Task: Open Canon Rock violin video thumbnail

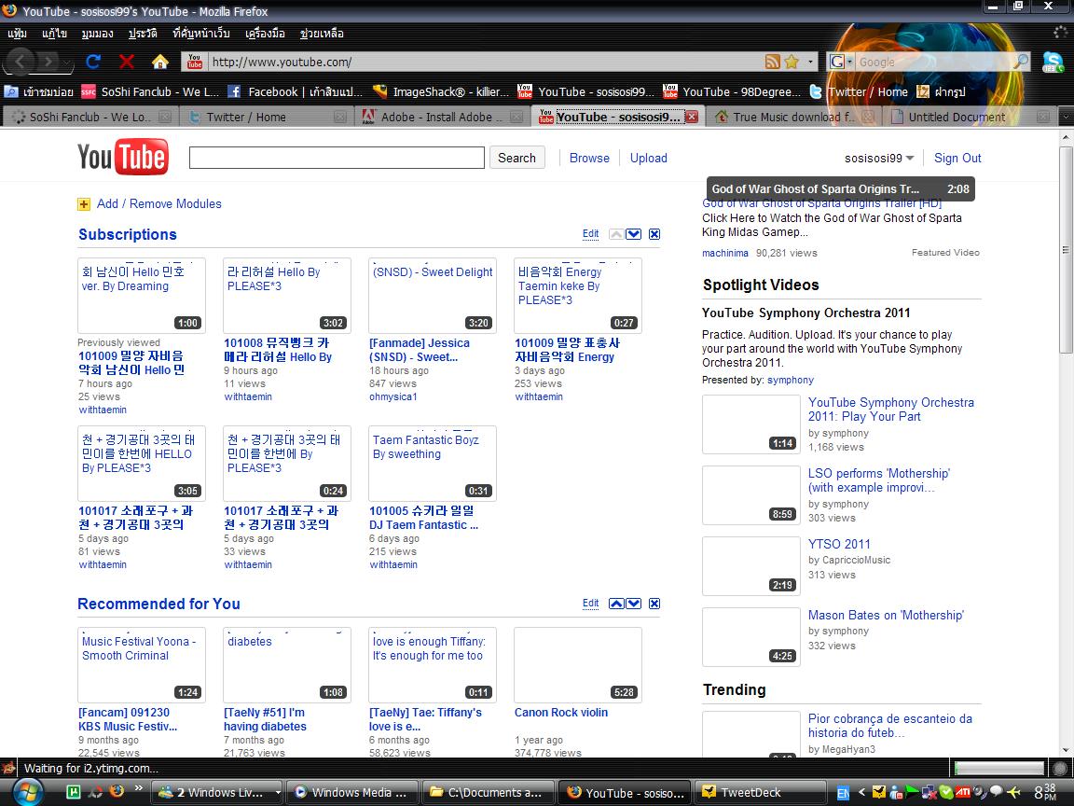Action: (577, 665)
